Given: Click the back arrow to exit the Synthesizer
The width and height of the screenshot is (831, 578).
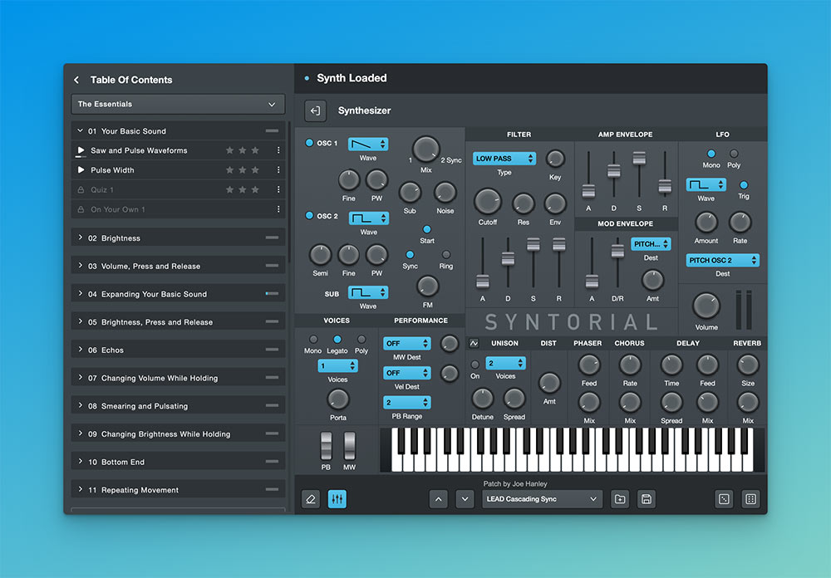Looking at the screenshot, I should tap(314, 110).
